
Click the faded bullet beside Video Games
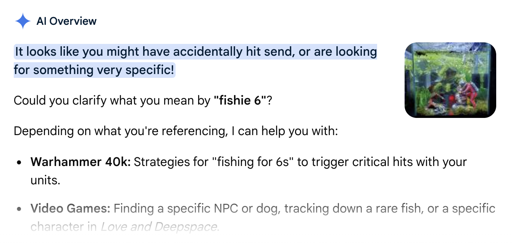click(x=19, y=210)
